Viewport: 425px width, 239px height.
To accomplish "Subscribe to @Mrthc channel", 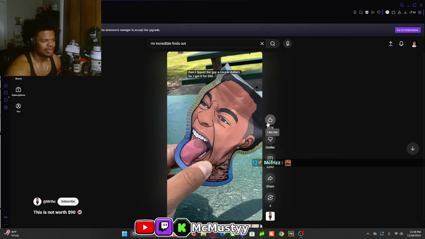I will tap(68, 201).
